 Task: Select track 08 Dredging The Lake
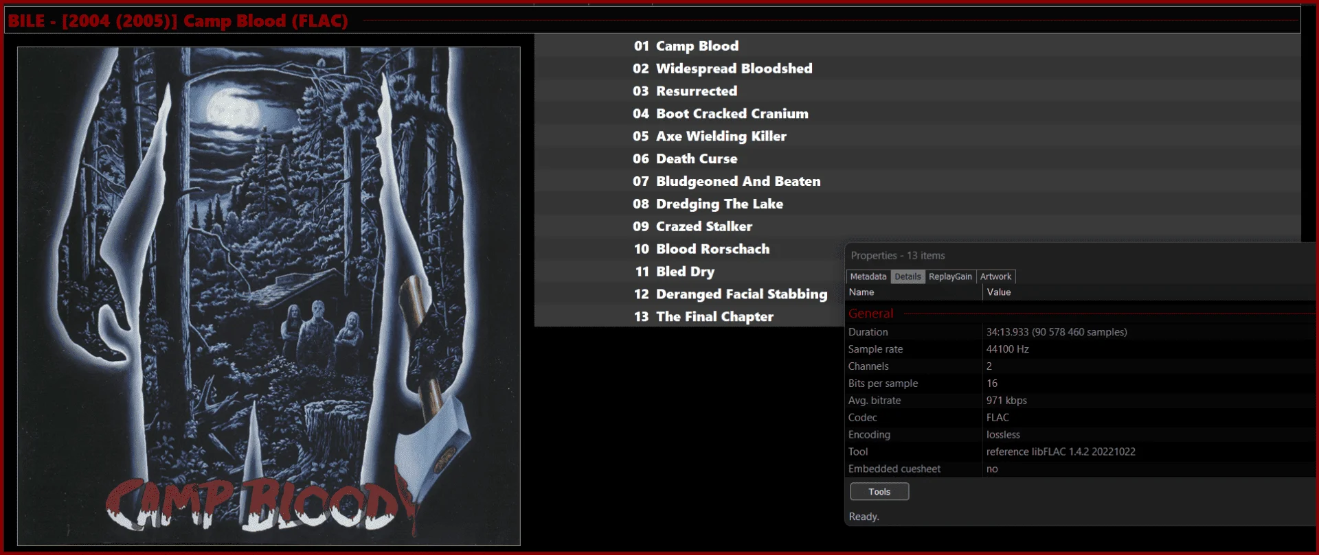click(917, 204)
